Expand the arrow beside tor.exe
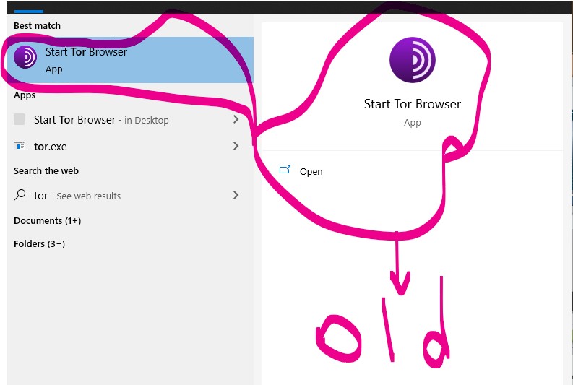Viewport: 573px width, 385px height. pyautogui.click(x=236, y=146)
